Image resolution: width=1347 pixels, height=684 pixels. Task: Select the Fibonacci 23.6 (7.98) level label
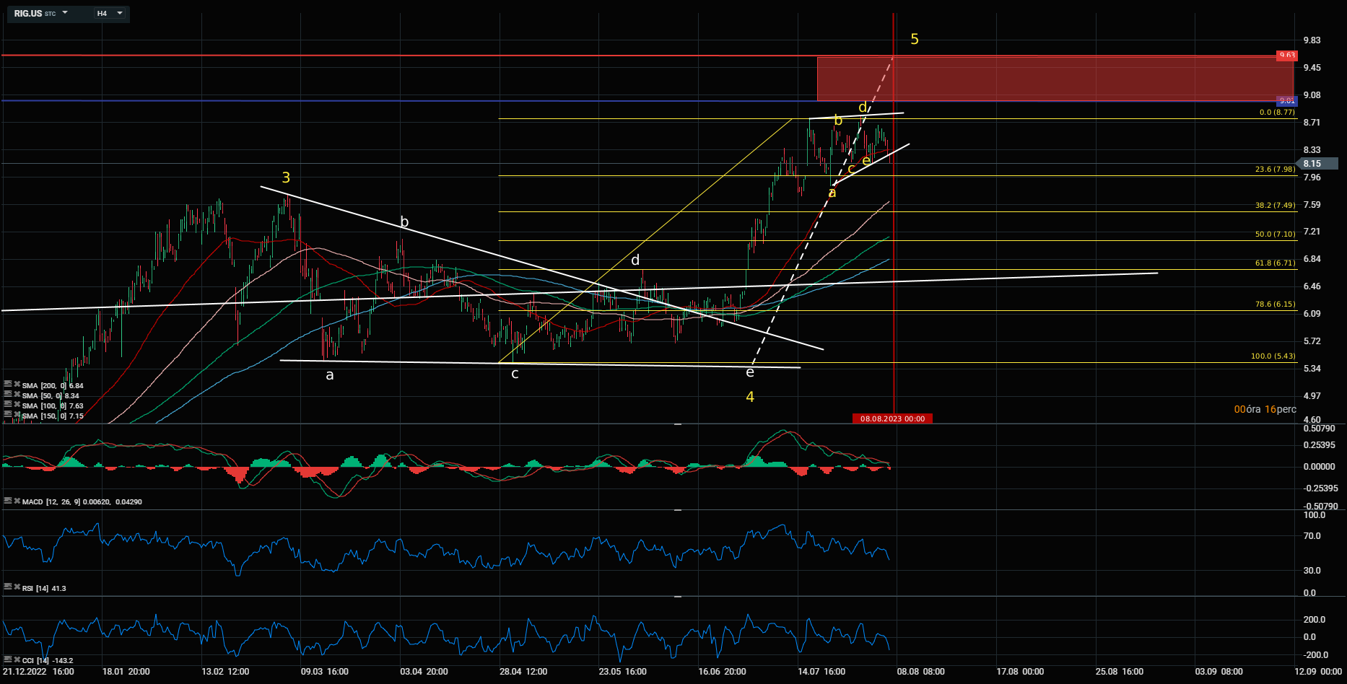coord(1275,170)
